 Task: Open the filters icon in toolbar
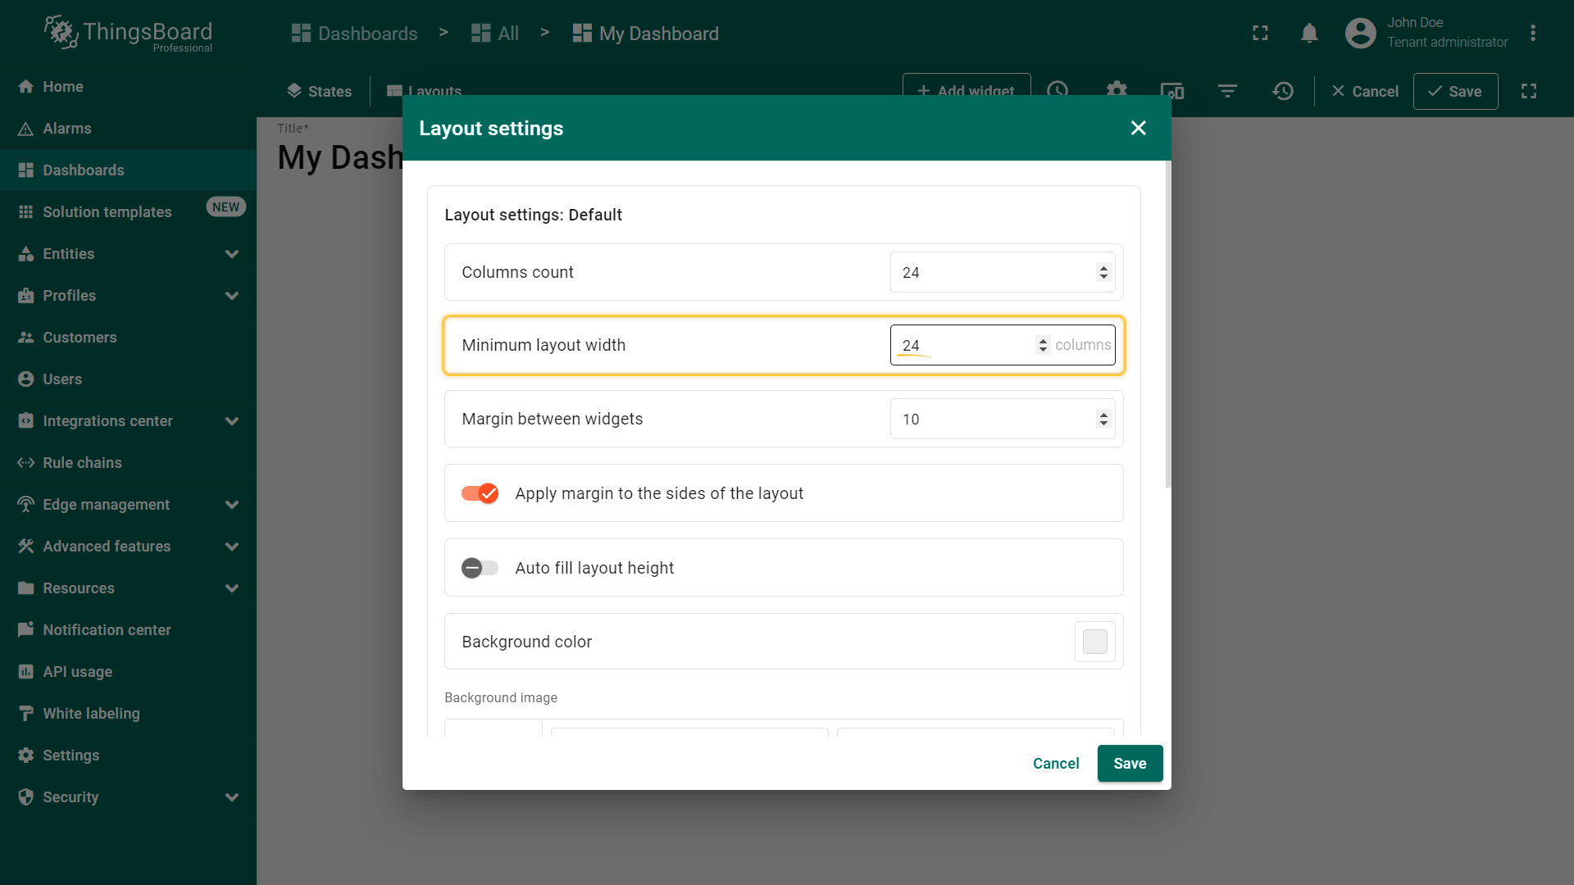click(1227, 91)
